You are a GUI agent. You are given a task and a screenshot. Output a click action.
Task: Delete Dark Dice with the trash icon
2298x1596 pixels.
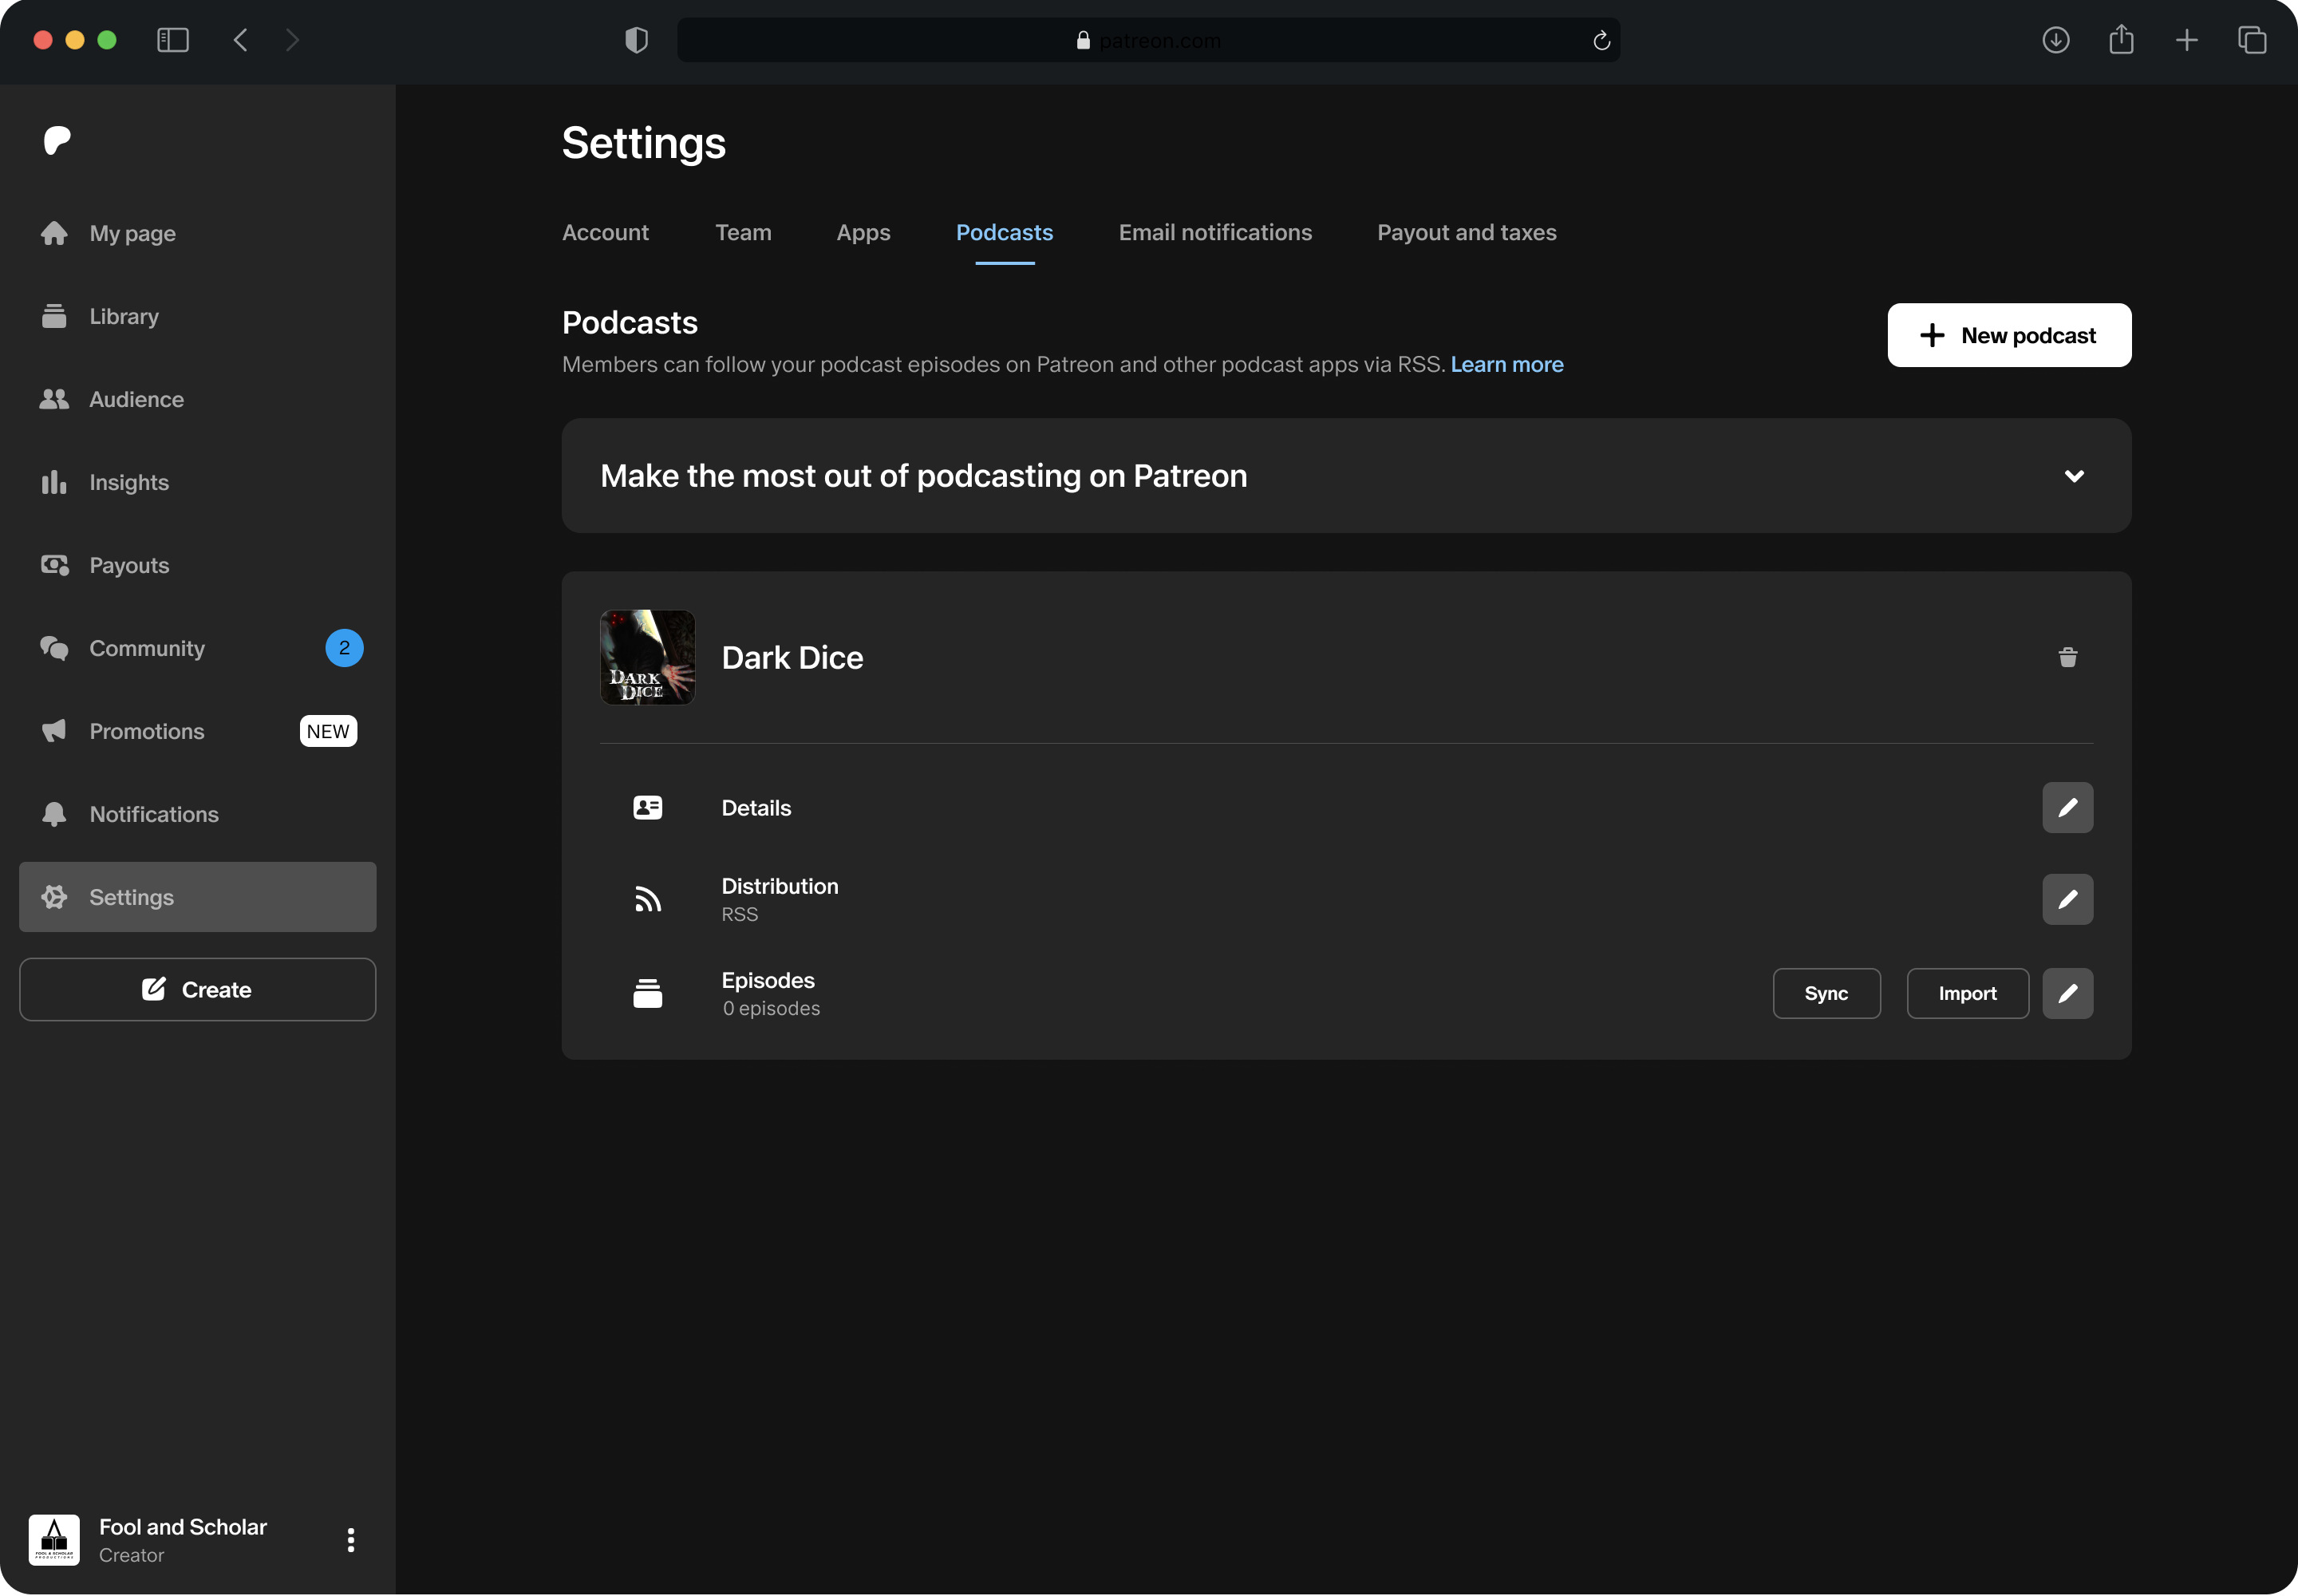2068,657
